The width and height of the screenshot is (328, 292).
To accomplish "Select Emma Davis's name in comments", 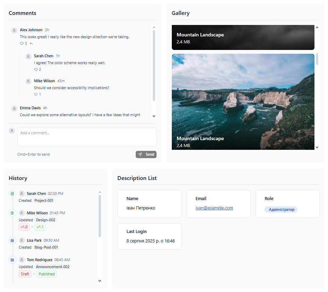I will 30,108.
